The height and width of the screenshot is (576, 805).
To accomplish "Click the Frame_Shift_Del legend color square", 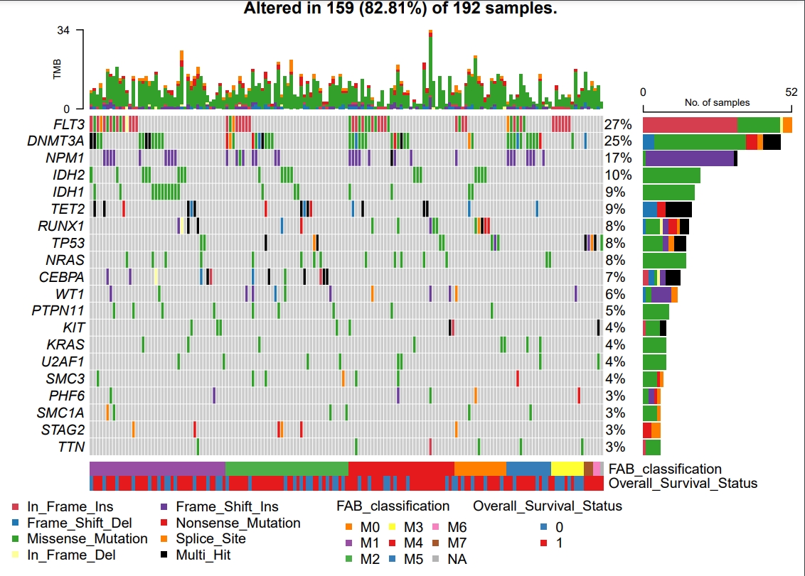I will tap(16, 523).
